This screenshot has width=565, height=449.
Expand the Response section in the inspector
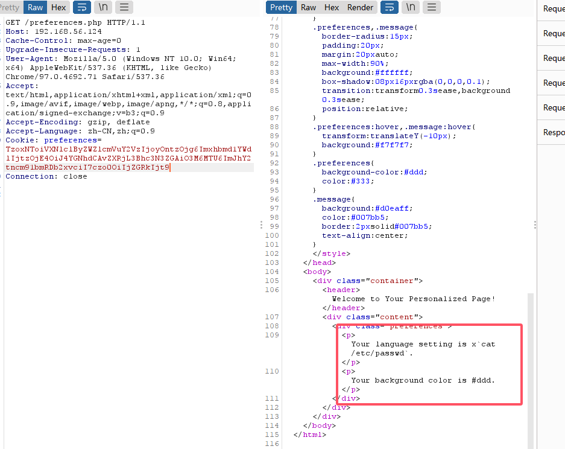[x=553, y=132]
